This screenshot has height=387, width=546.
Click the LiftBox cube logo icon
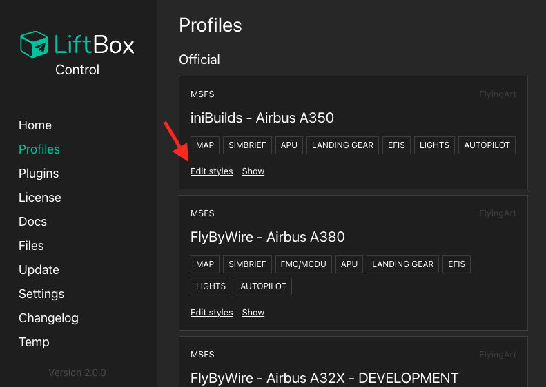34,45
